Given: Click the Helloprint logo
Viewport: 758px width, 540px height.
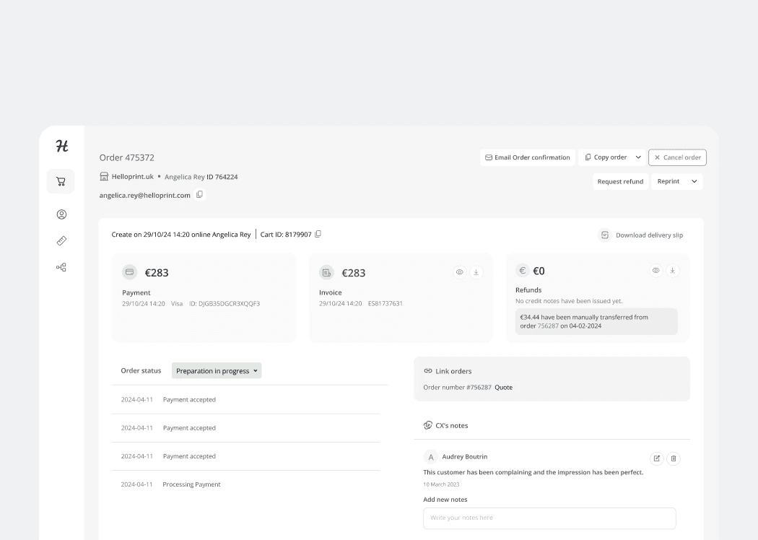Looking at the screenshot, I should tap(61, 146).
